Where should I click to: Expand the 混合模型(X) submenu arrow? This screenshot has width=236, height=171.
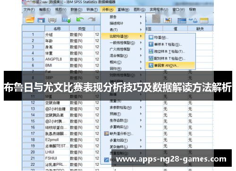tap(141, 55)
